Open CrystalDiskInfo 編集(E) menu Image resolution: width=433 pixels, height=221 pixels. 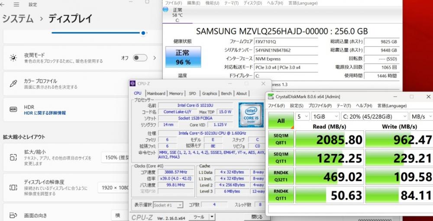pyautogui.click(x=194, y=3)
